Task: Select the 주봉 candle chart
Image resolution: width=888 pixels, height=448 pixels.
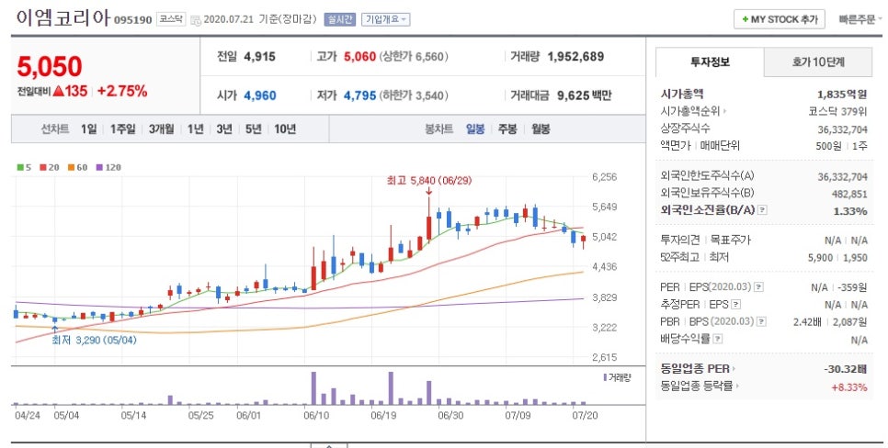Action: click(x=507, y=129)
